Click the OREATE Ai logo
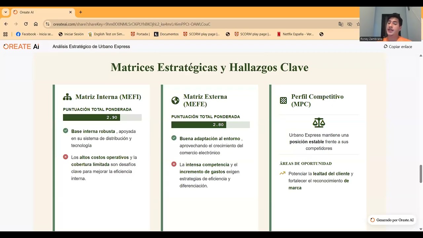Viewport: 423px width, 238px height. pyautogui.click(x=21, y=47)
